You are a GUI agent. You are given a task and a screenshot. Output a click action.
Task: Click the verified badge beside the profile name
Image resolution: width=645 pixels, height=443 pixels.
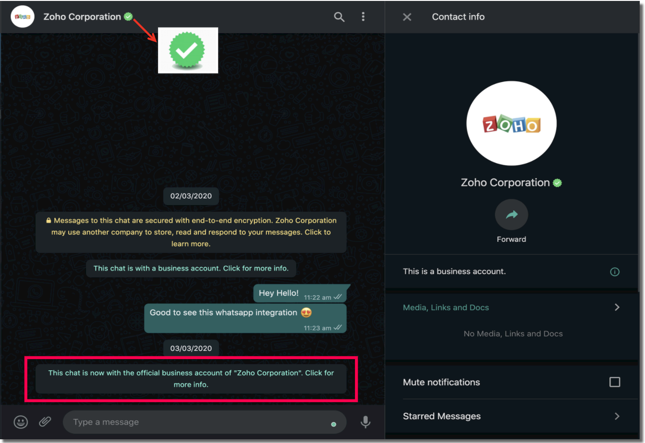tap(557, 183)
